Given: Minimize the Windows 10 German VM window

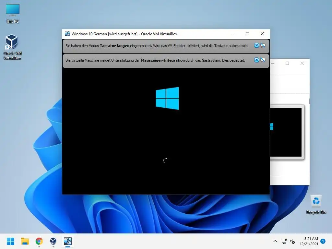Looking at the screenshot, I should (x=233, y=34).
